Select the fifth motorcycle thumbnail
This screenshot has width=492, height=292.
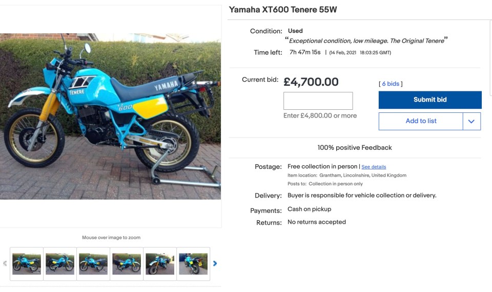coord(160,264)
